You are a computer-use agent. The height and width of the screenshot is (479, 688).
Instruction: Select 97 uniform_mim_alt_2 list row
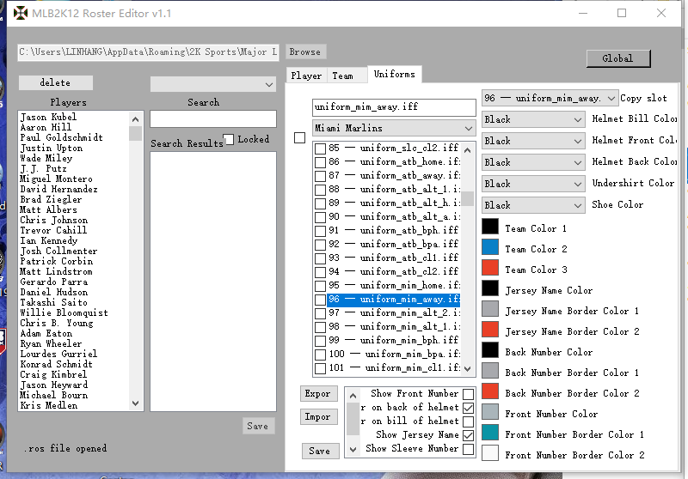[394, 313]
